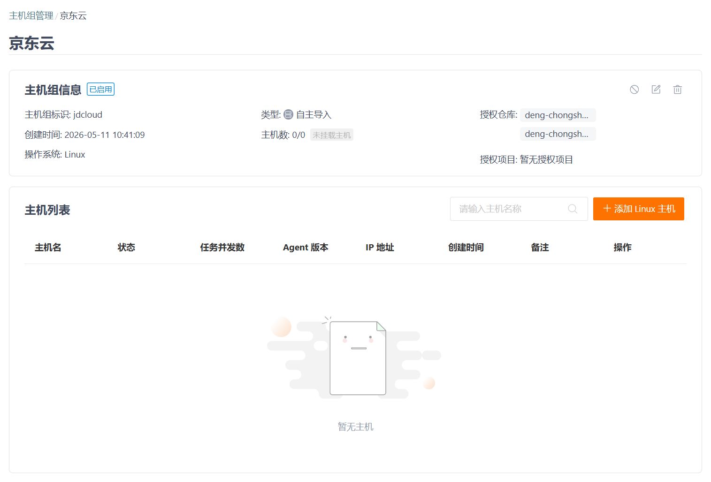Click the 任务并发数 column header
Screen dimensions: 711x482
point(222,247)
